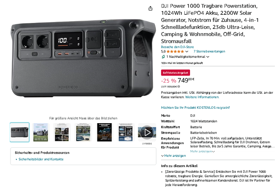Play the product video thumbnail

(147, 132)
